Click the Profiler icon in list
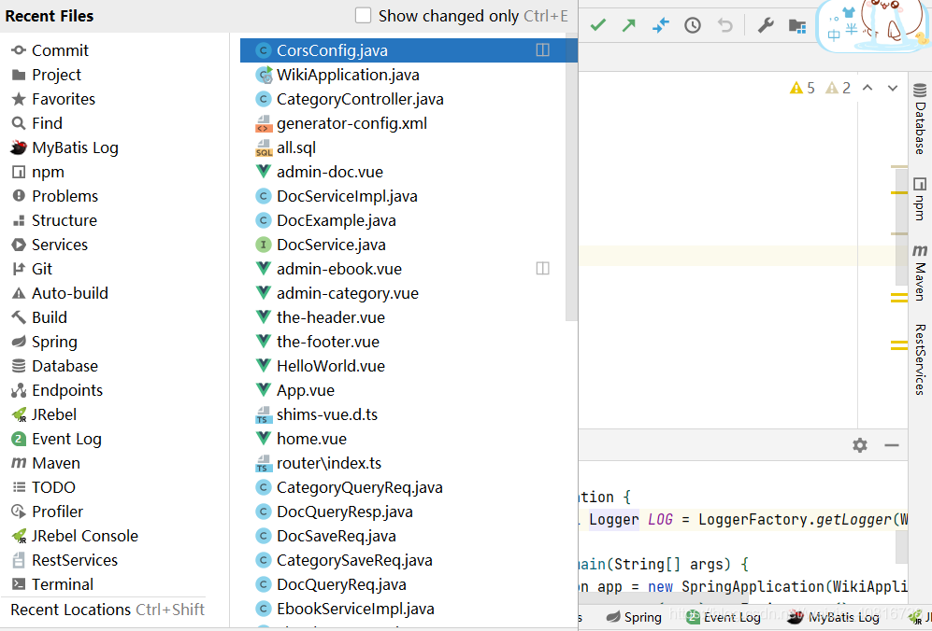The height and width of the screenshot is (631, 932). 19,512
